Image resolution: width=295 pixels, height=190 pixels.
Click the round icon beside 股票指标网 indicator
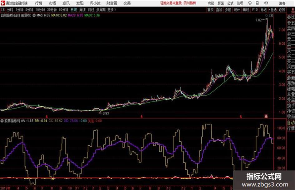2,121
